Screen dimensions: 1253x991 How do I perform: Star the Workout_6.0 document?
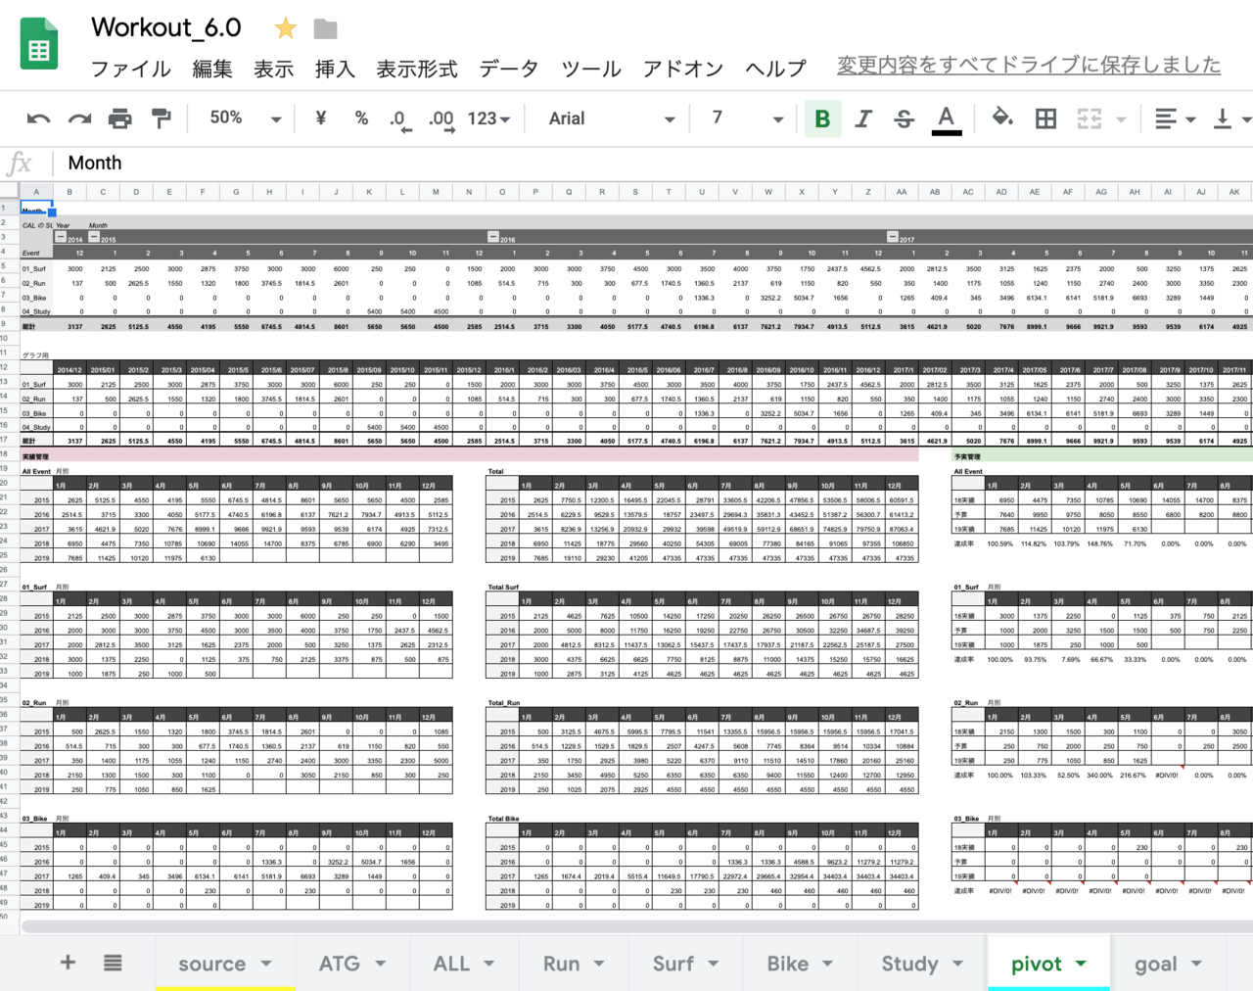pyautogui.click(x=285, y=28)
